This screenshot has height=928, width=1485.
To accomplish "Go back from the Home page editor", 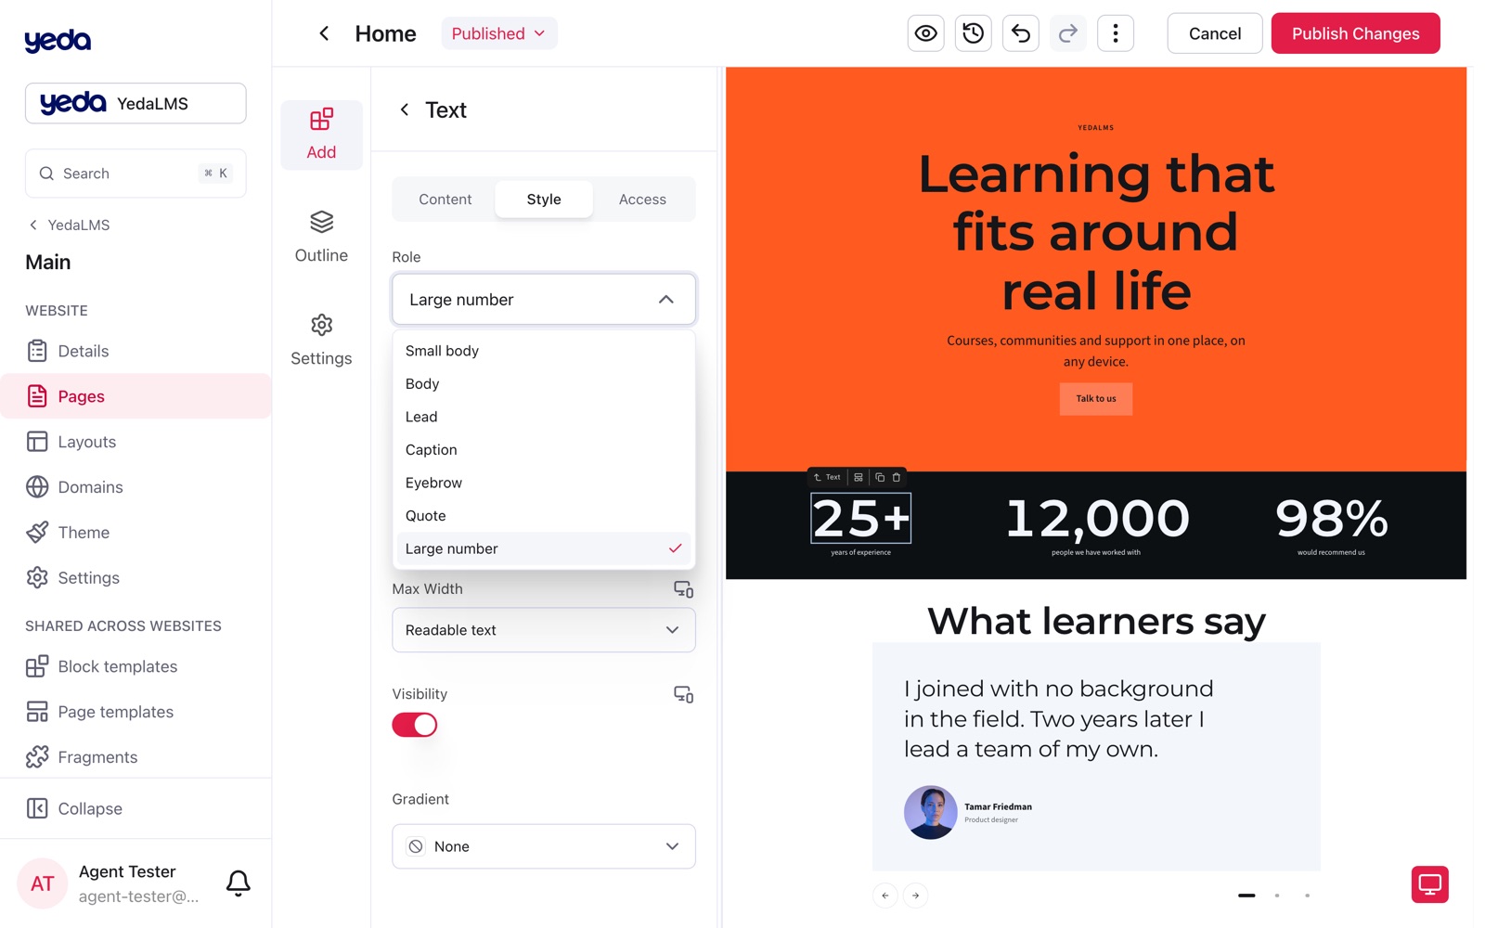I will (324, 33).
